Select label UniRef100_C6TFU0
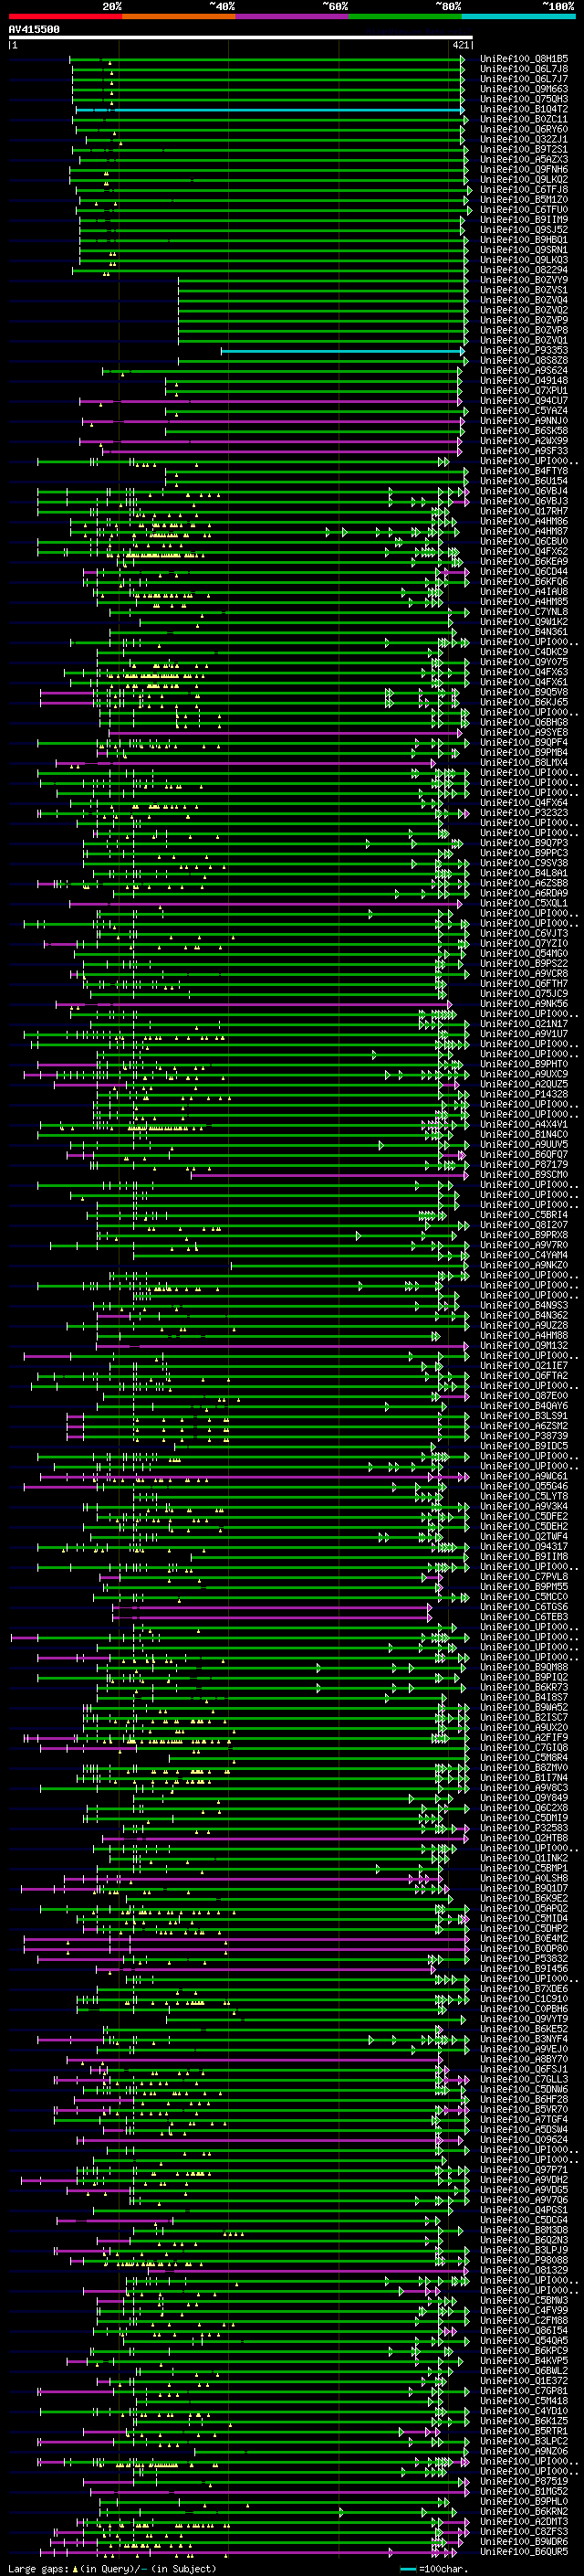 point(524,209)
